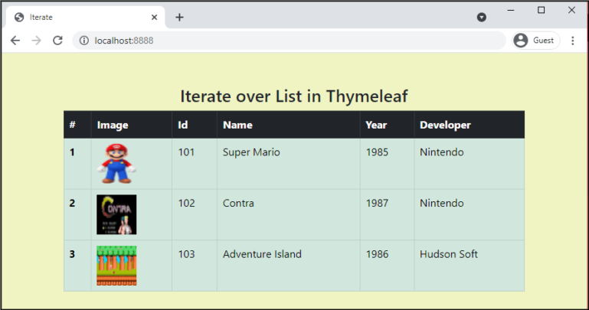
Task: Select the Hudson Soft cell
Action: tap(448, 254)
